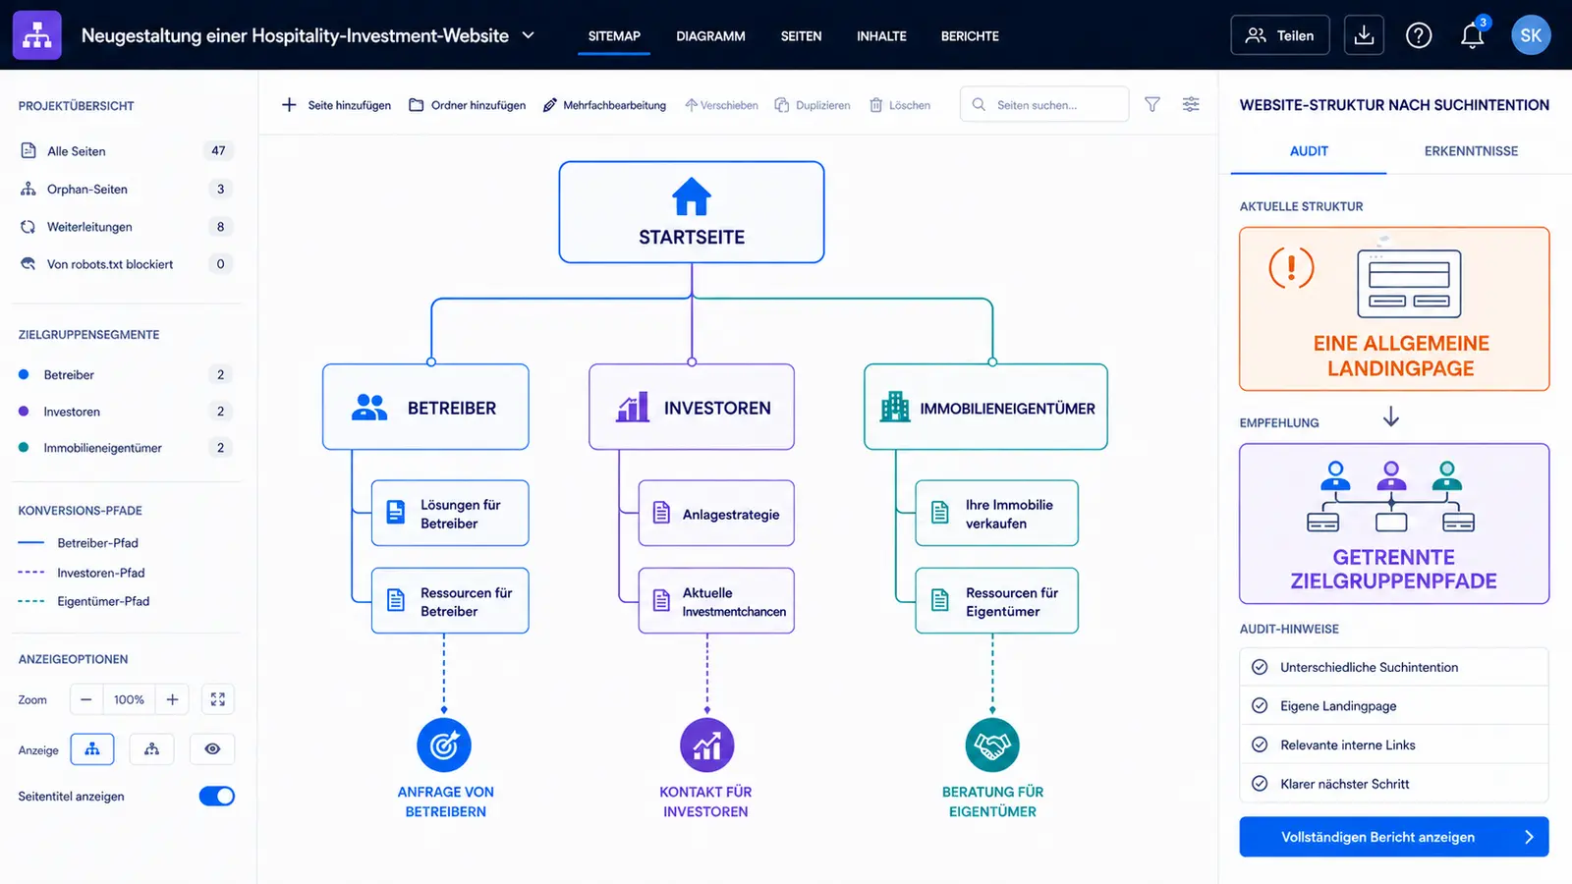
Task: Select Orphan-Seiten list item
Action: 126,189
